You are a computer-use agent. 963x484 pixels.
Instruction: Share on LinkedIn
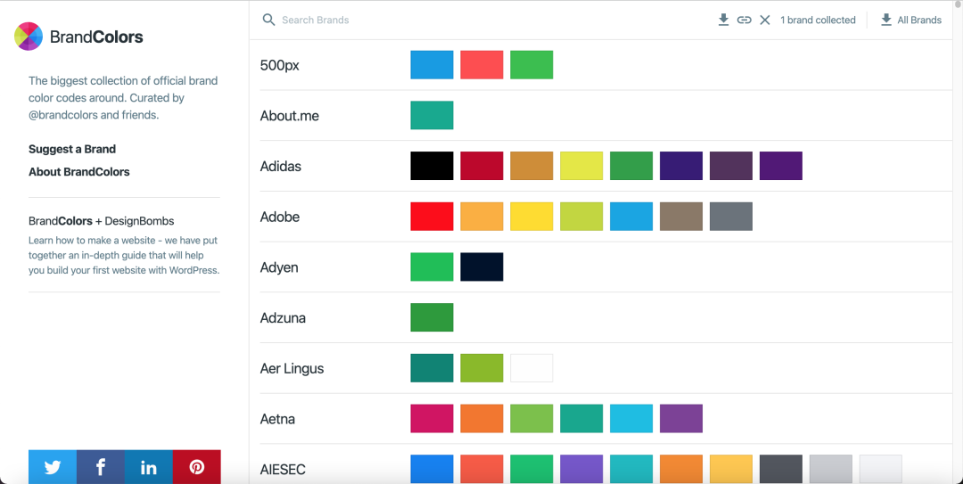tap(149, 467)
